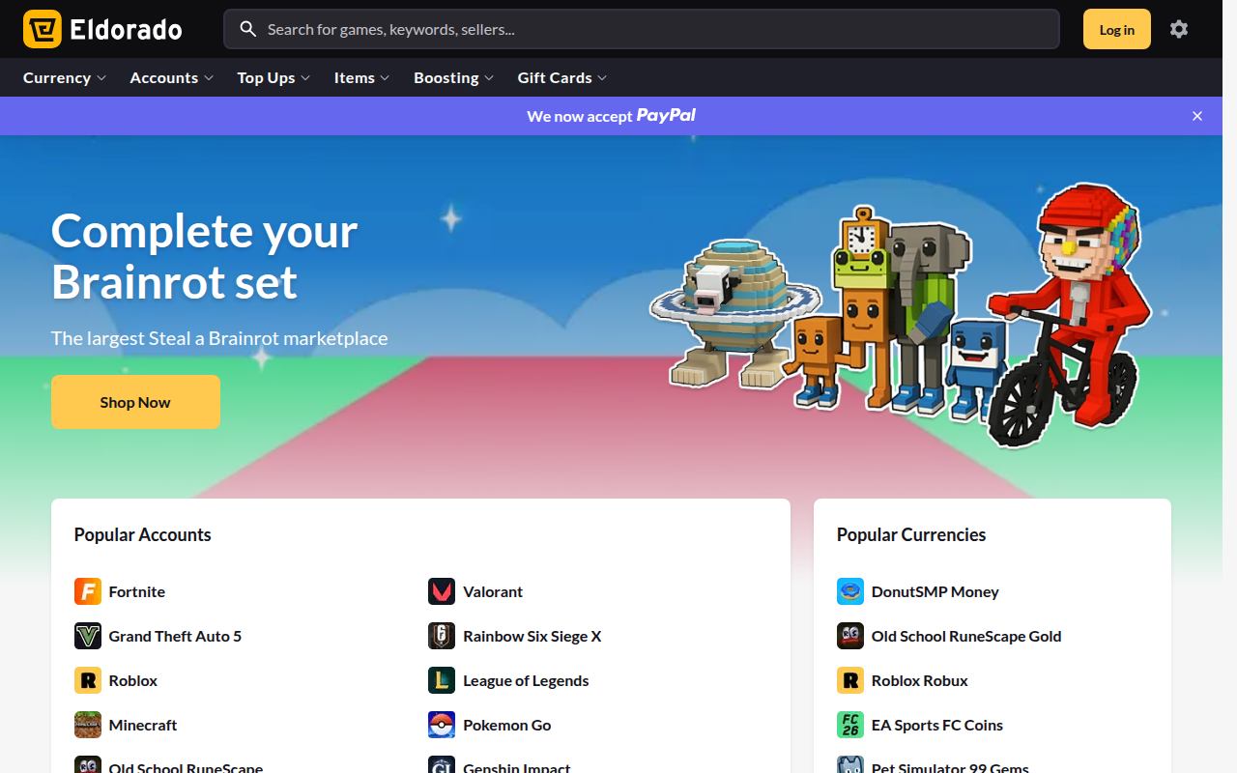Viewport: 1237px width, 773px height.
Task: Click the Roblox accounts icon
Action: point(88,680)
